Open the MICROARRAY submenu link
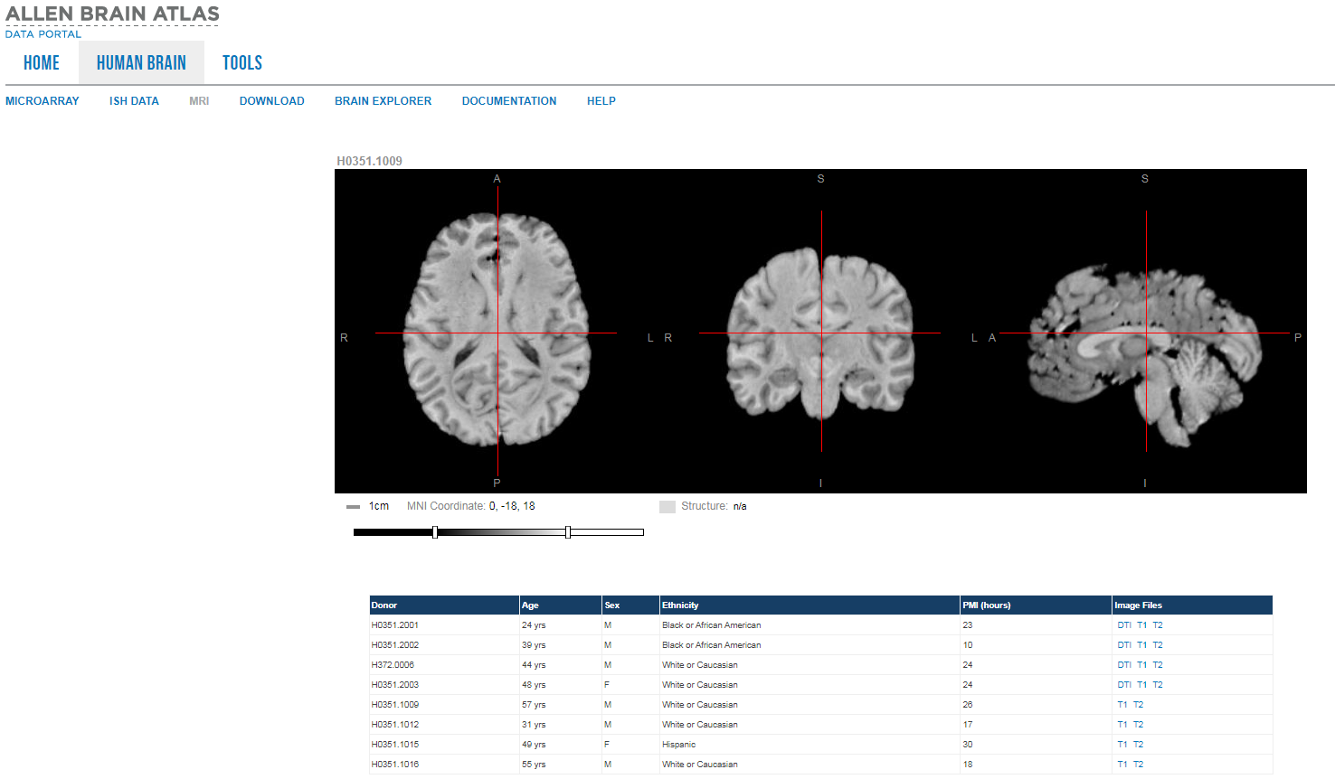1335x779 pixels. [x=43, y=101]
